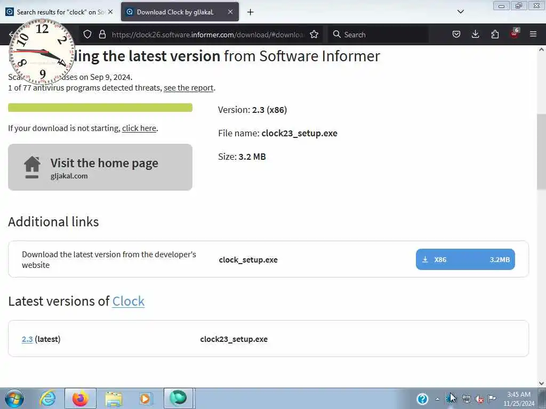Click the blue help tray icon
Screen dimensions: 546x409
pyautogui.click(x=422, y=399)
